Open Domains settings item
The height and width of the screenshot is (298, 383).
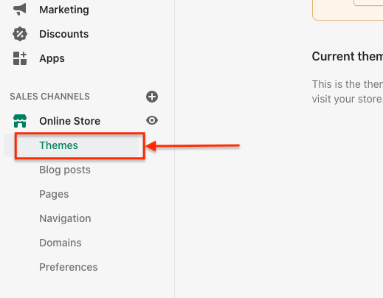coord(61,243)
